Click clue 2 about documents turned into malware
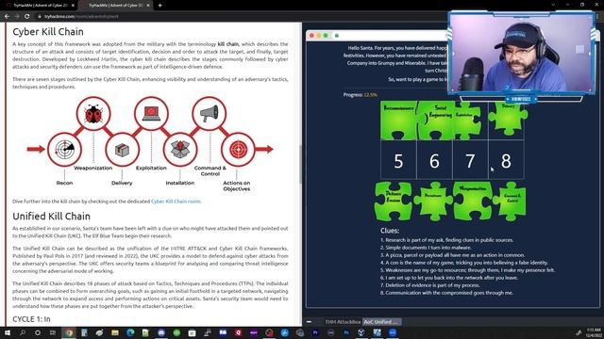This screenshot has height=339, width=604. pos(426,248)
